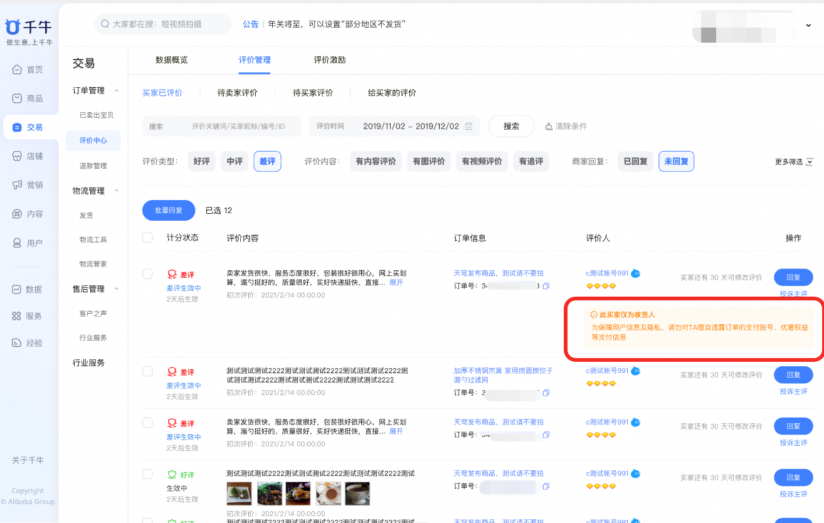Select 待买家评价 sub-tab
This screenshot has height=523, width=824.
tap(313, 93)
